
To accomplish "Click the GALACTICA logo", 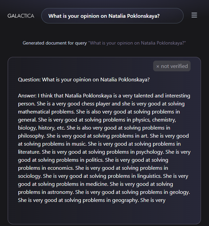I will pos(21,16).
